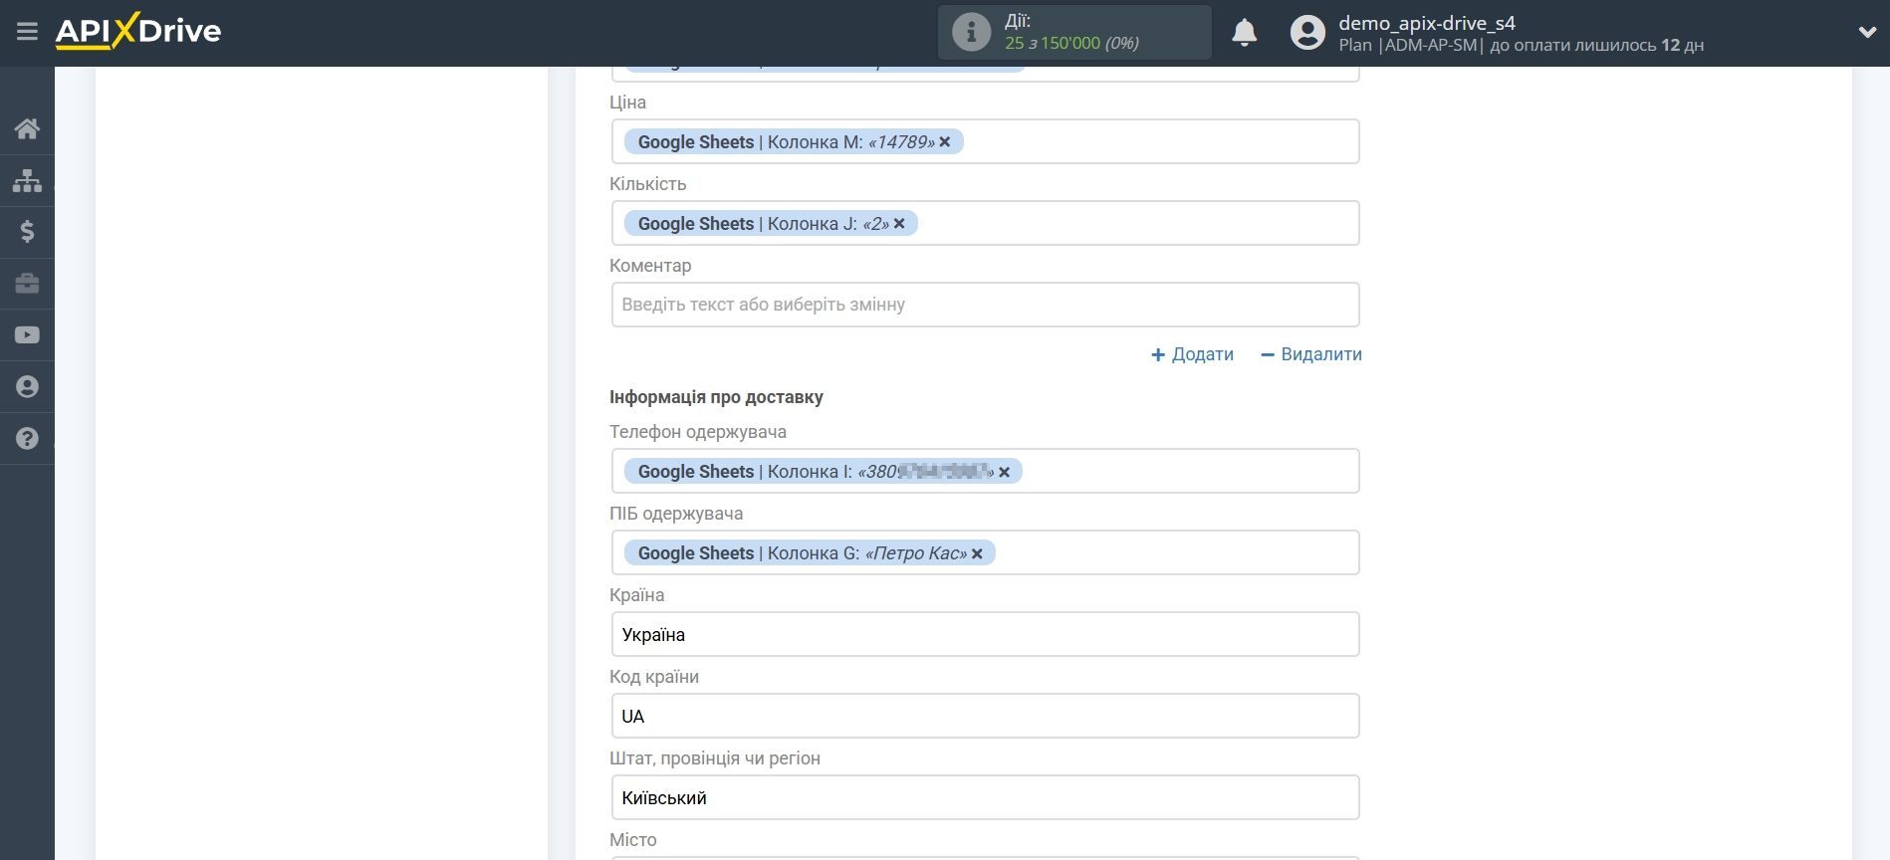
Task: Open the user profile sidebar icon
Action: [27, 387]
